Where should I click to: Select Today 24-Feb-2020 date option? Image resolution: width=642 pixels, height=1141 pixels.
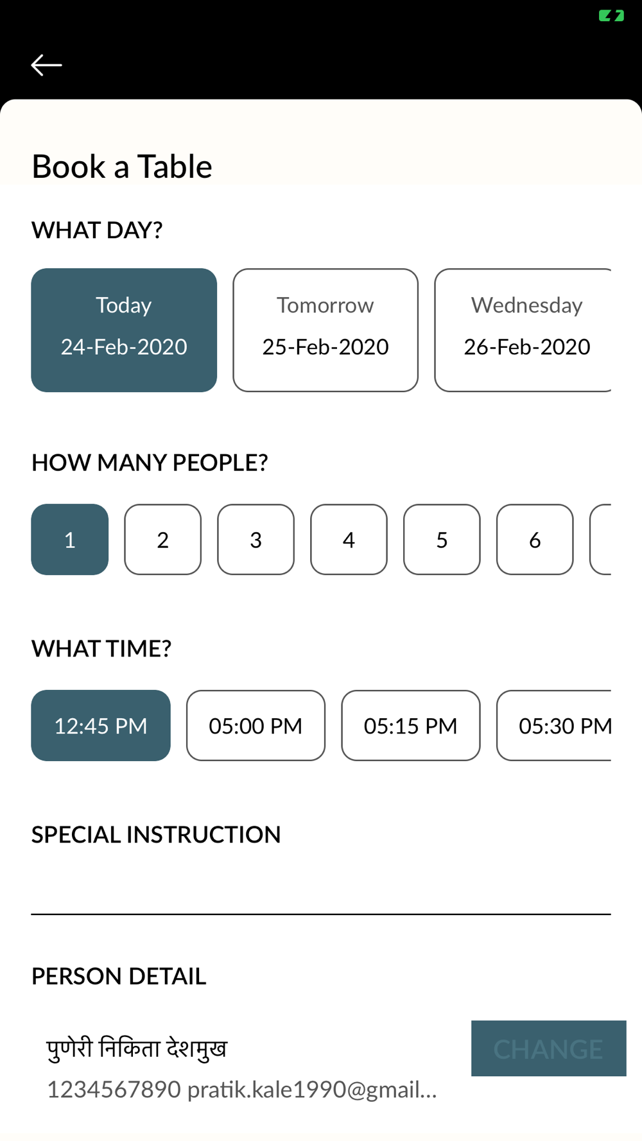124,330
